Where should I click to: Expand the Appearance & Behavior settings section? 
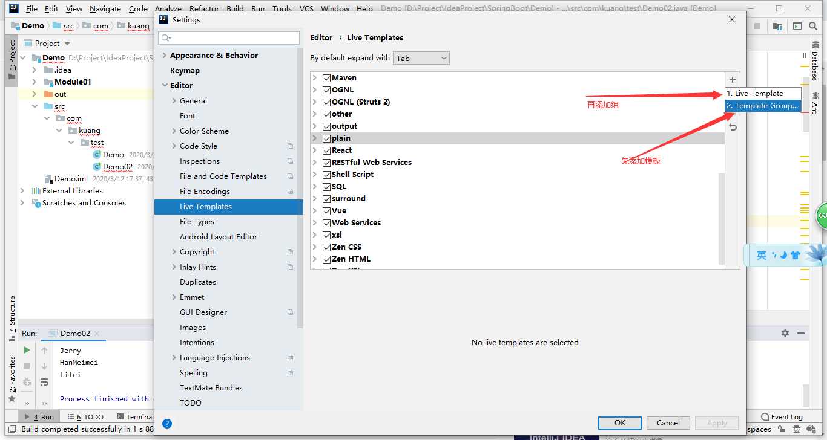click(x=165, y=56)
